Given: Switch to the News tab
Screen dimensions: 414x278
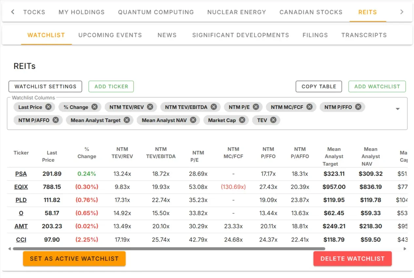Looking at the screenshot, I should (x=167, y=35).
